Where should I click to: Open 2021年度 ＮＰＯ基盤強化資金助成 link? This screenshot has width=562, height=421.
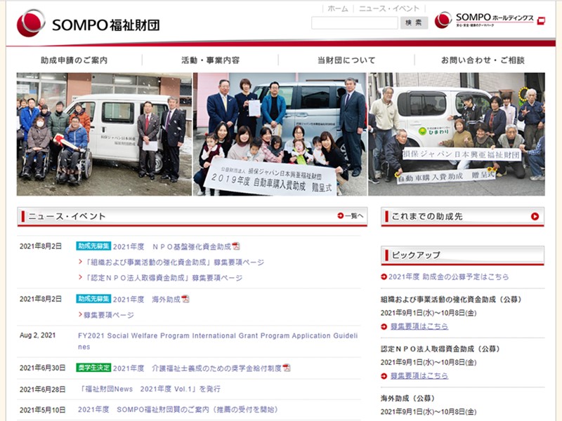coord(172,247)
